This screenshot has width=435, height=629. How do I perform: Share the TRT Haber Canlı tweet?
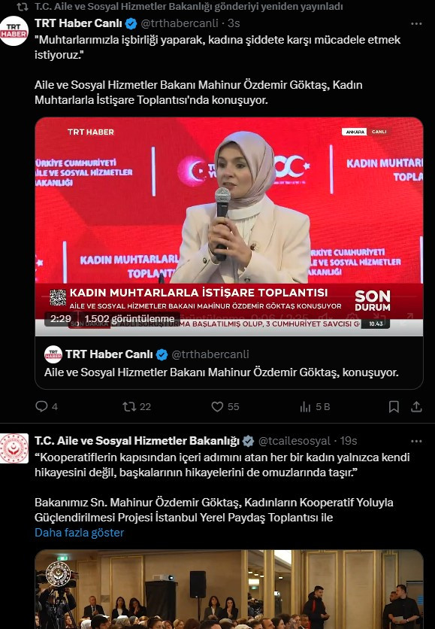(416, 407)
